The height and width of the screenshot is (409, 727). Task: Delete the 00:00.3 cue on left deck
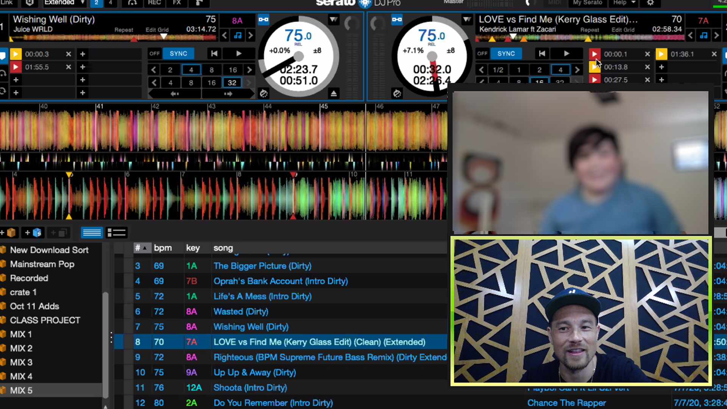pos(69,54)
